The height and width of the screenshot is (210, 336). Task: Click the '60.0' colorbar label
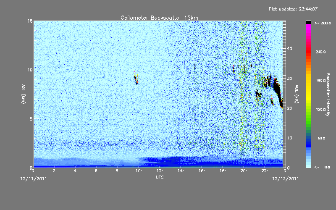click(x=321, y=138)
